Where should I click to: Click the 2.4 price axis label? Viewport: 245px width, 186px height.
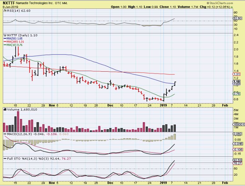pos(236,35)
